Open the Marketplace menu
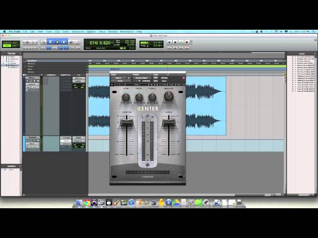This screenshot has width=318, height=238. coord(127,32)
